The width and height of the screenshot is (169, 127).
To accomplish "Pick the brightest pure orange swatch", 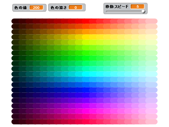I will click(x=86, y=32).
